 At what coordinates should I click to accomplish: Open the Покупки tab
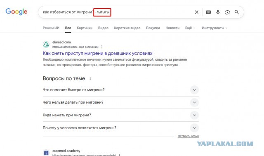point(153,28)
